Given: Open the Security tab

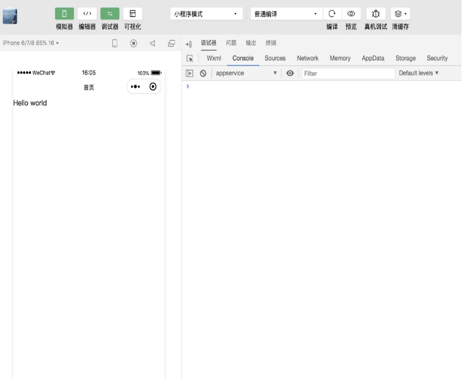Looking at the screenshot, I should [x=437, y=58].
